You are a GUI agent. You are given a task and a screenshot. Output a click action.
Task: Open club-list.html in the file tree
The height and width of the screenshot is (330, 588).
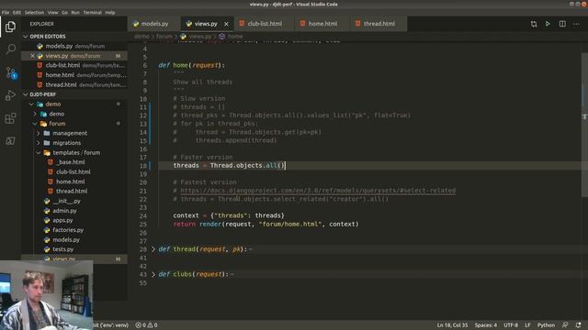73,172
